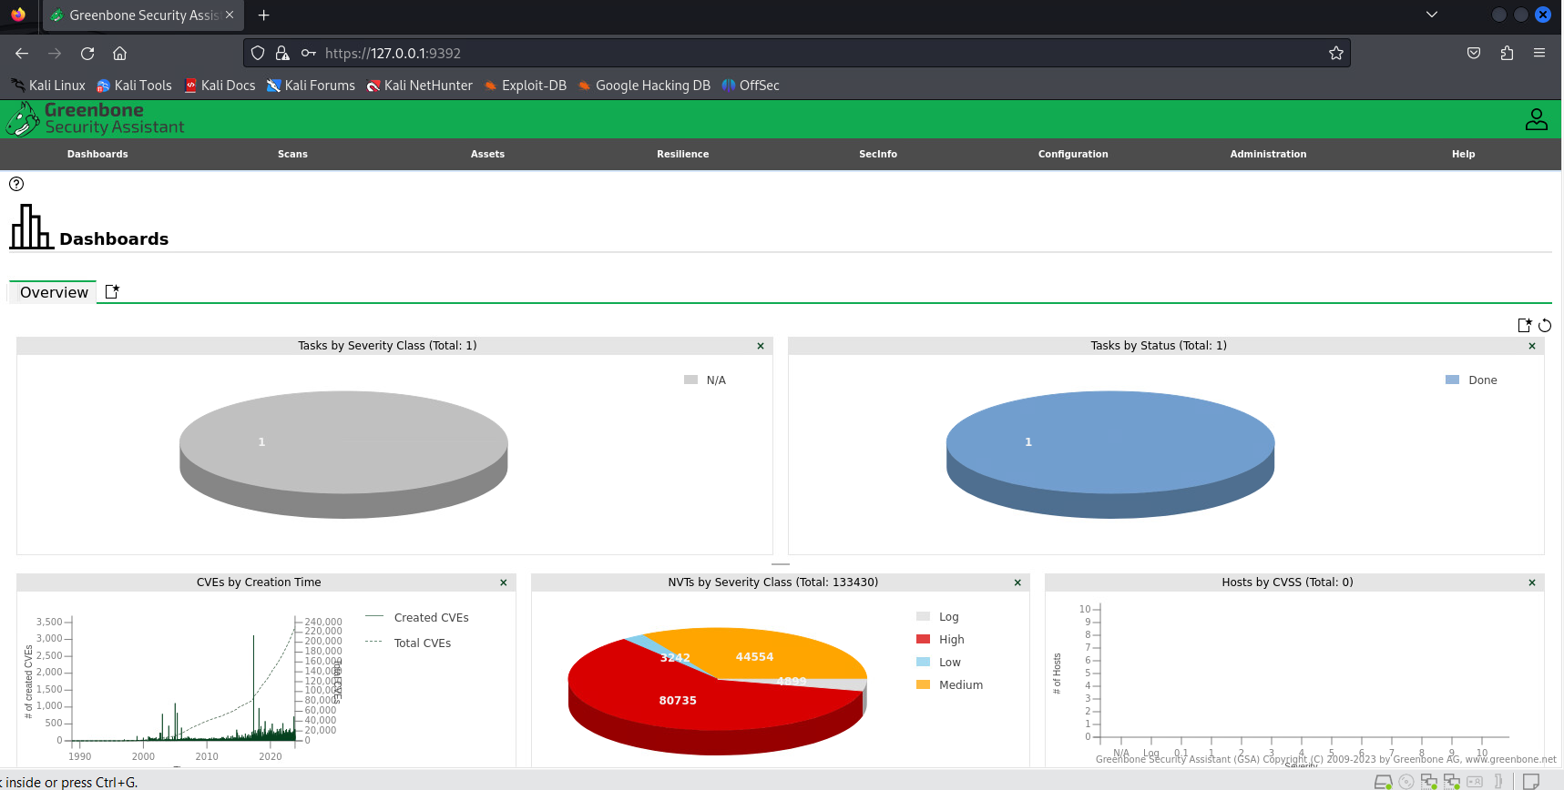The image size is (1564, 790).
Task: Open the Help menu
Action: 1463,155
